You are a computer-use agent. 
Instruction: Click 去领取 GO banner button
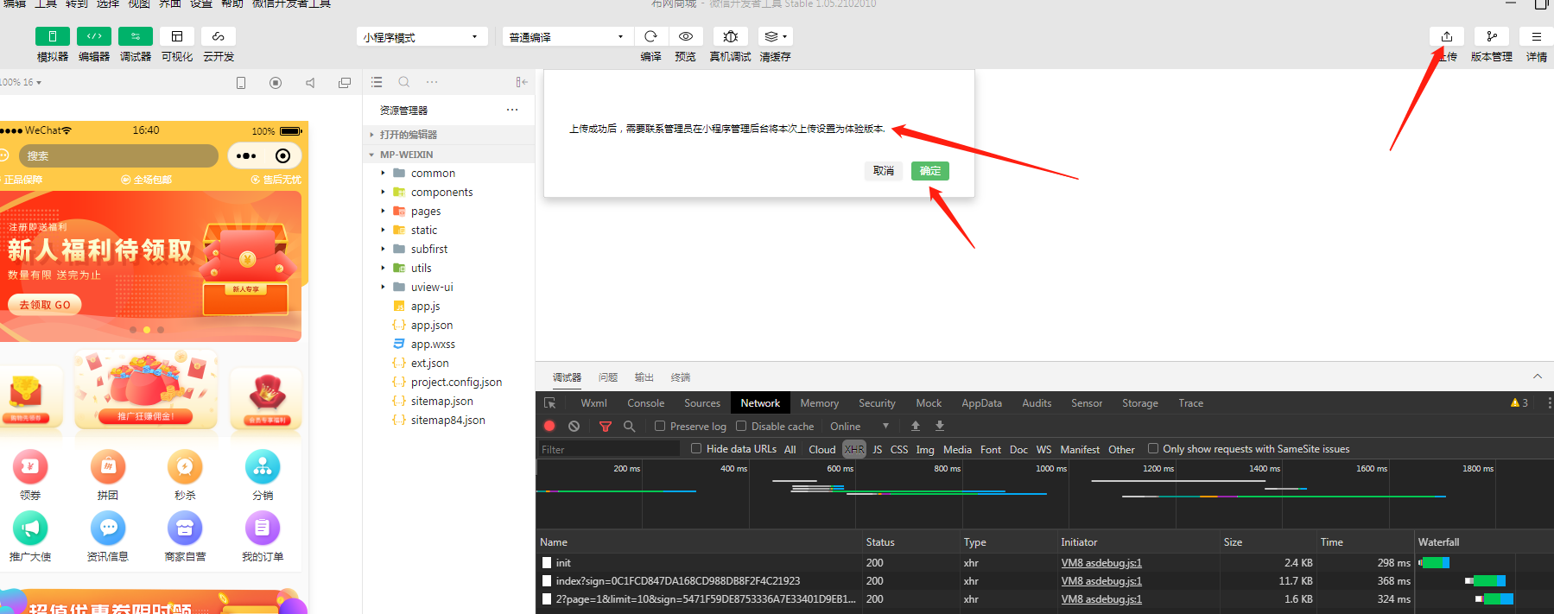tap(45, 305)
